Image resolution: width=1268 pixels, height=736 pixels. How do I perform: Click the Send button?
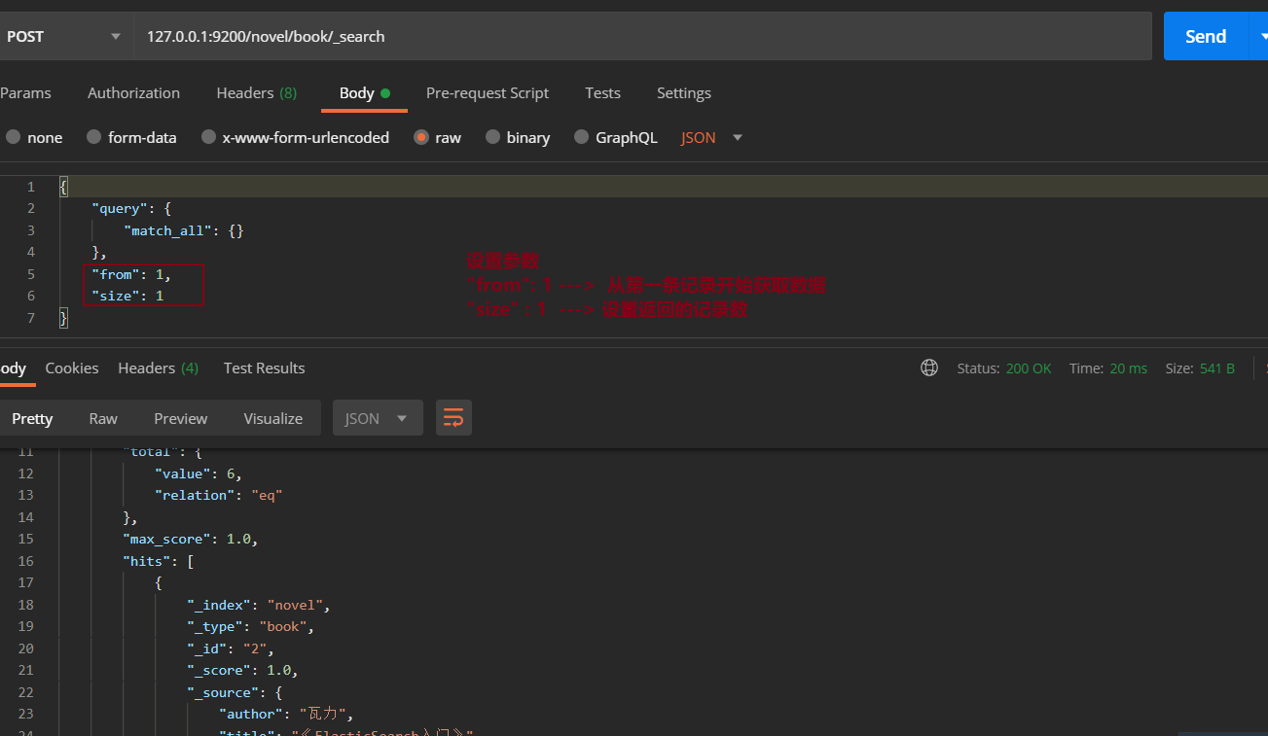(1205, 36)
